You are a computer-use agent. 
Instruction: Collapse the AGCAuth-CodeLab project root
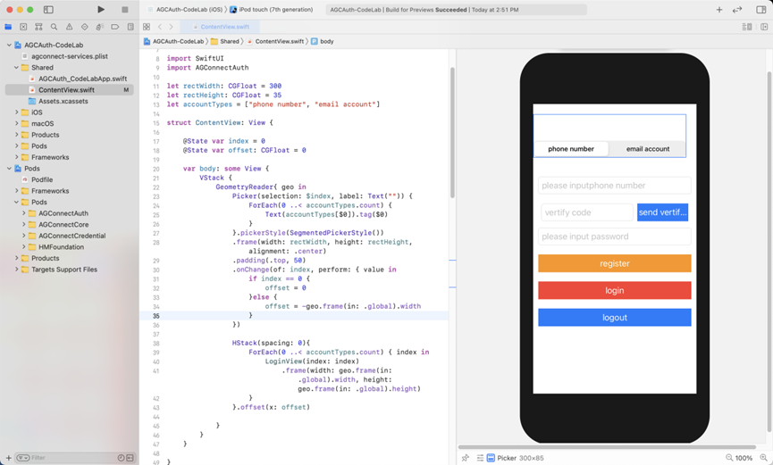tap(9, 45)
